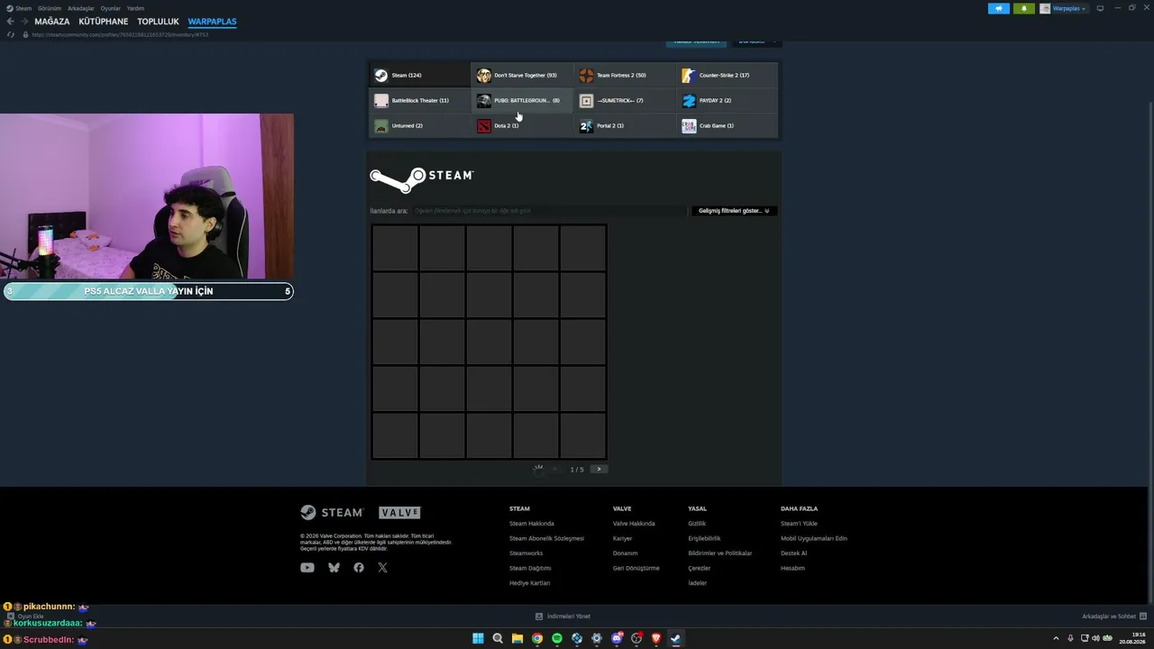Image resolution: width=1154 pixels, height=649 pixels.
Task: Open the Steam Hakkında footer link
Action: (532, 524)
